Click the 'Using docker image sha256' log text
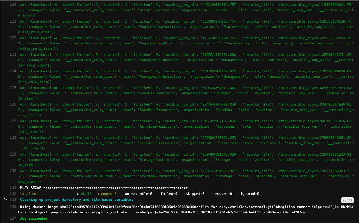Viewport: 359px width, 223px height. 46,207
